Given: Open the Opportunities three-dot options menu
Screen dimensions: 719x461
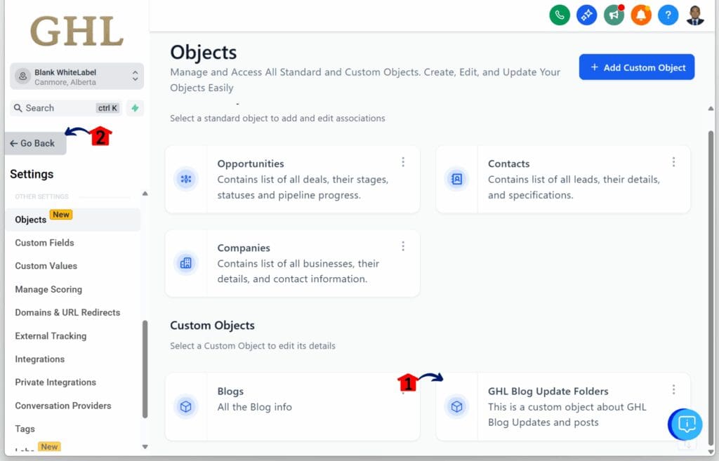Looking at the screenshot, I should [403, 162].
